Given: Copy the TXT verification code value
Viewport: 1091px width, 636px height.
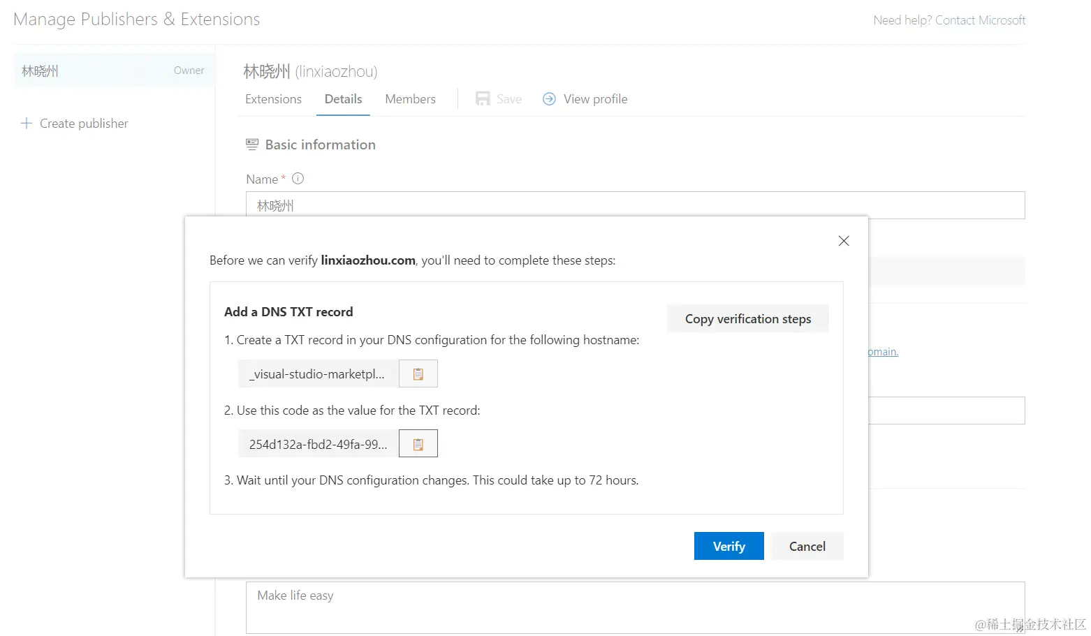Looking at the screenshot, I should pos(418,443).
